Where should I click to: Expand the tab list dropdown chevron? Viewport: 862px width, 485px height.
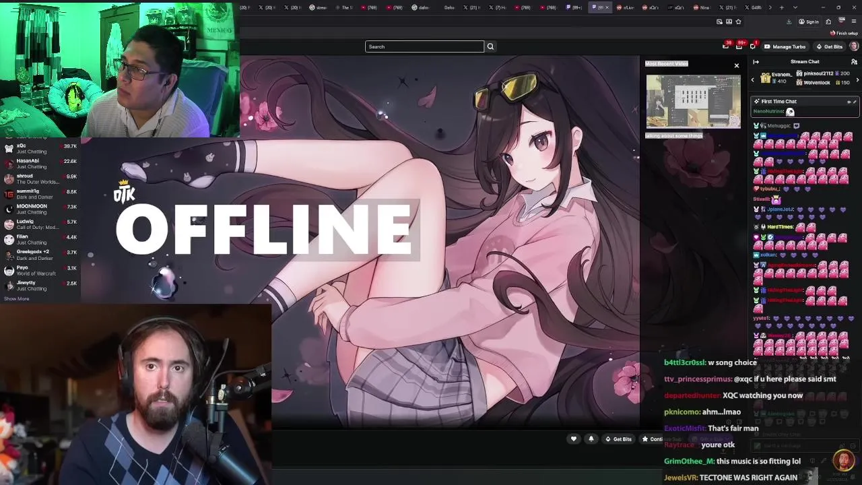(795, 7)
